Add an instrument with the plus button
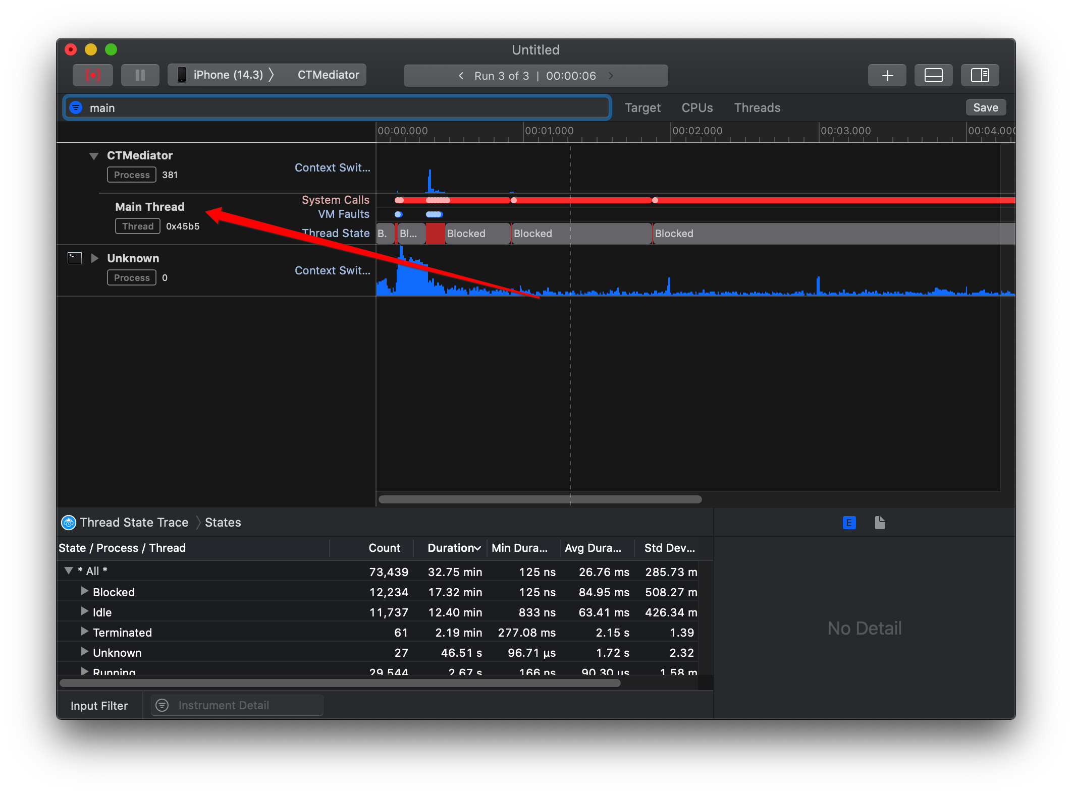The image size is (1072, 794). coord(887,76)
